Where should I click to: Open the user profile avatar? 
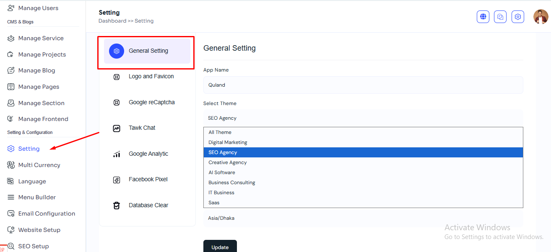tap(541, 17)
